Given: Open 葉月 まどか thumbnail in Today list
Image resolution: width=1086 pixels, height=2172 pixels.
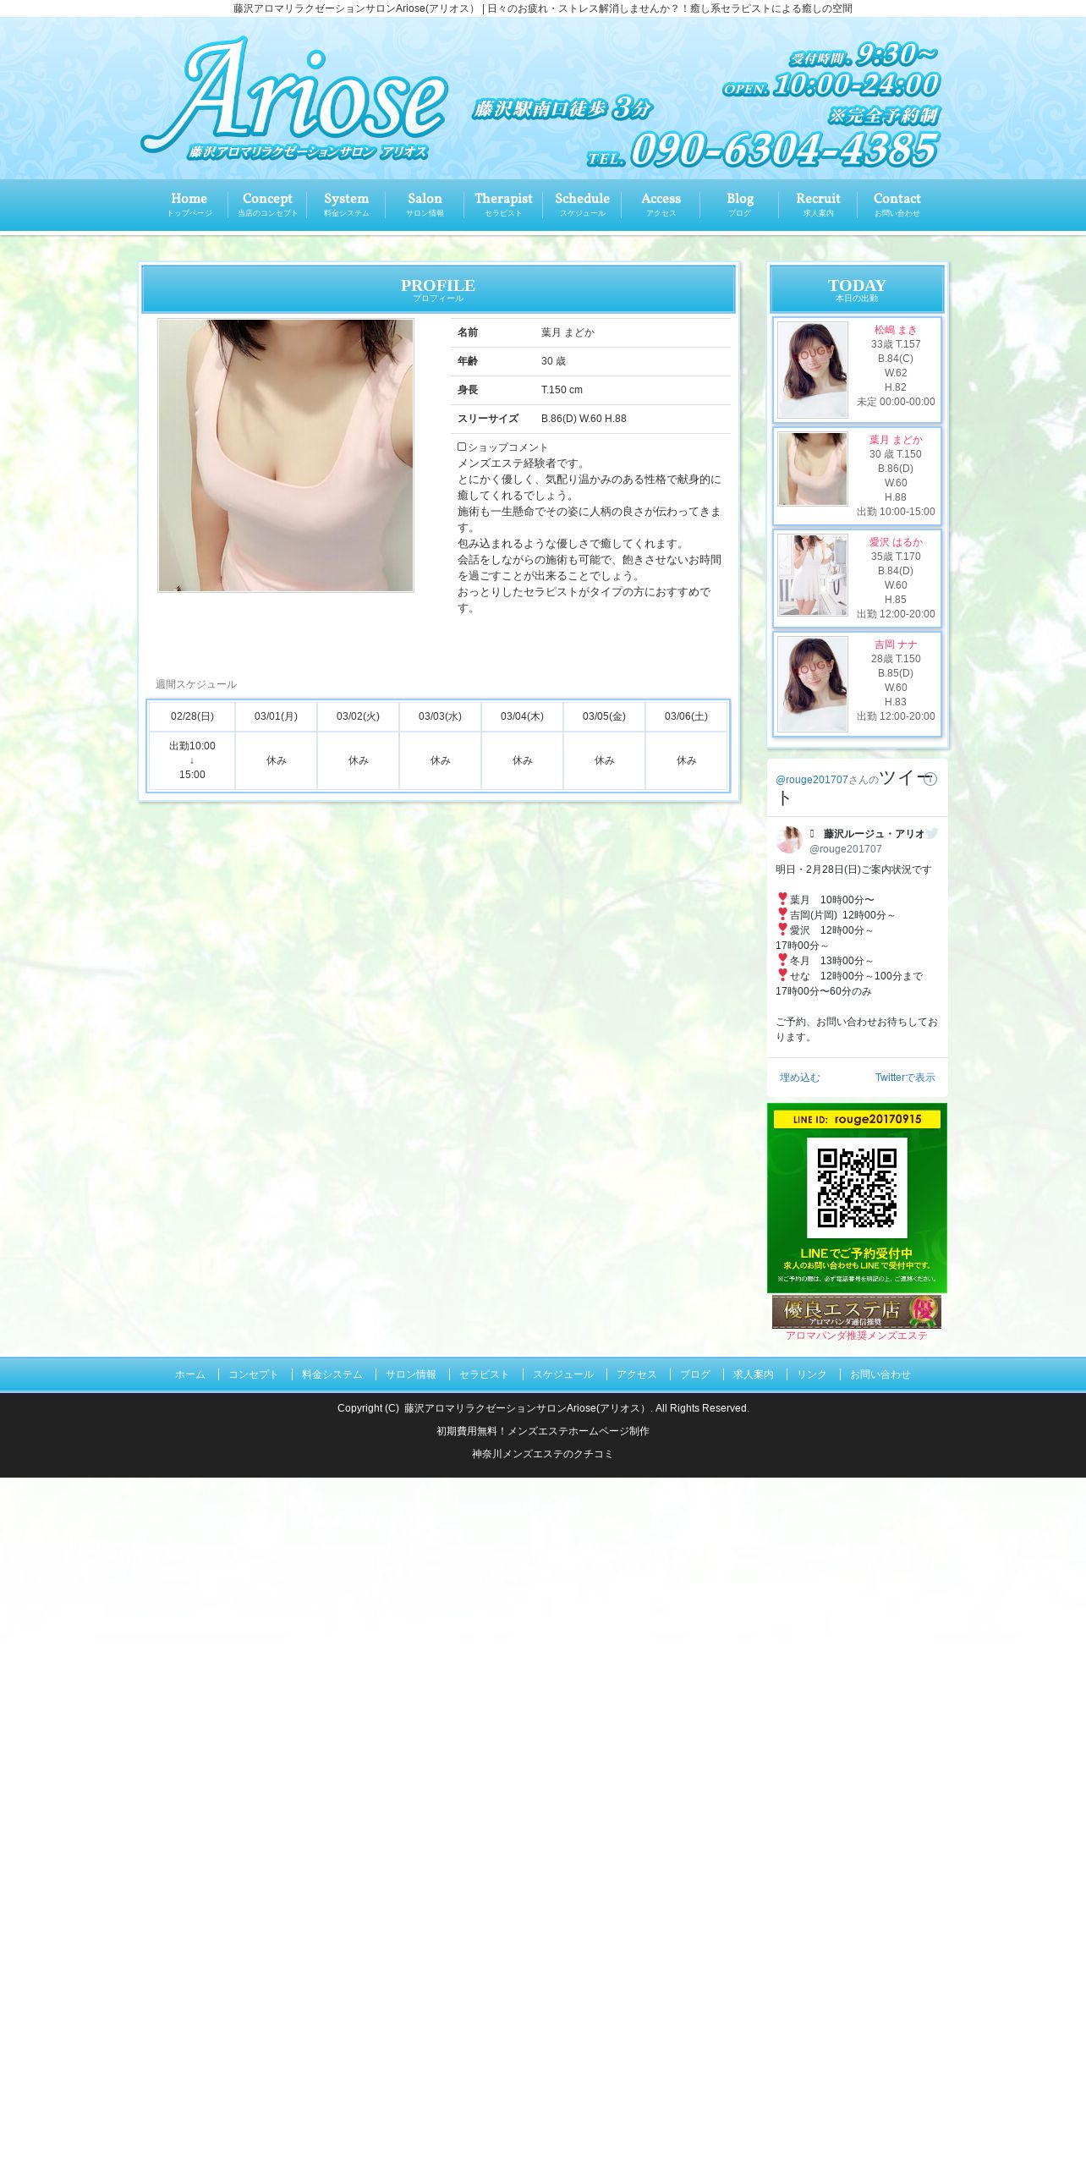Looking at the screenshot, I should [813, 469].
